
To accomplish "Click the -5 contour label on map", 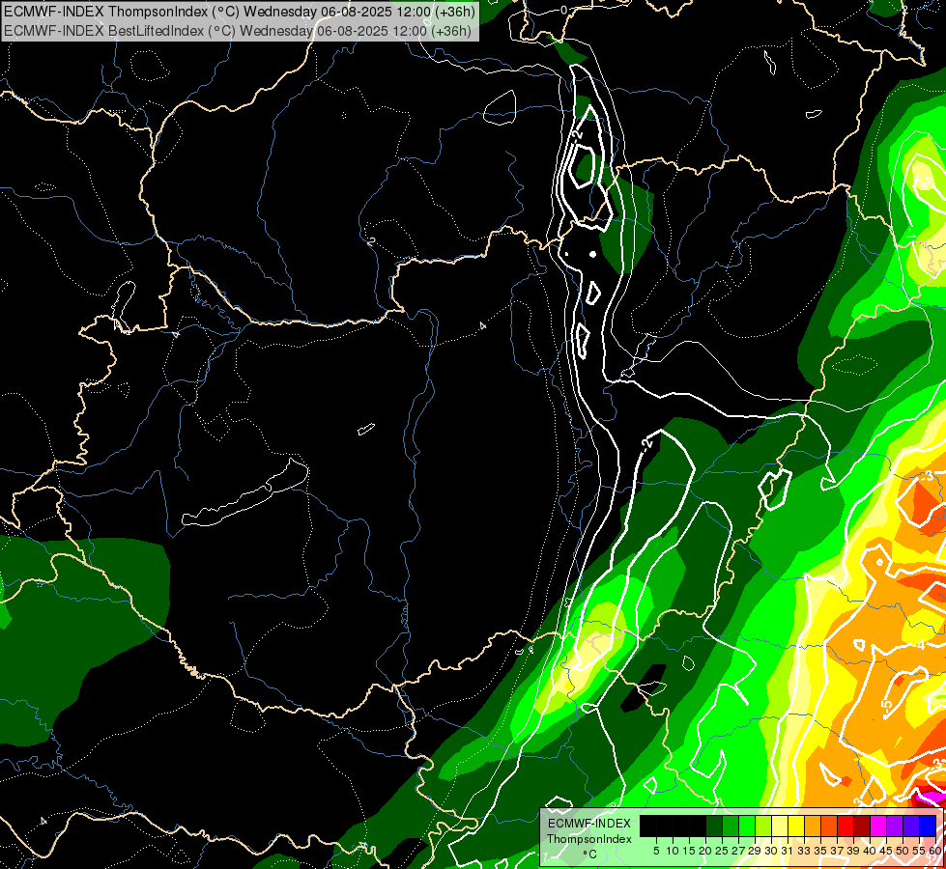I will tap(886, 705).
